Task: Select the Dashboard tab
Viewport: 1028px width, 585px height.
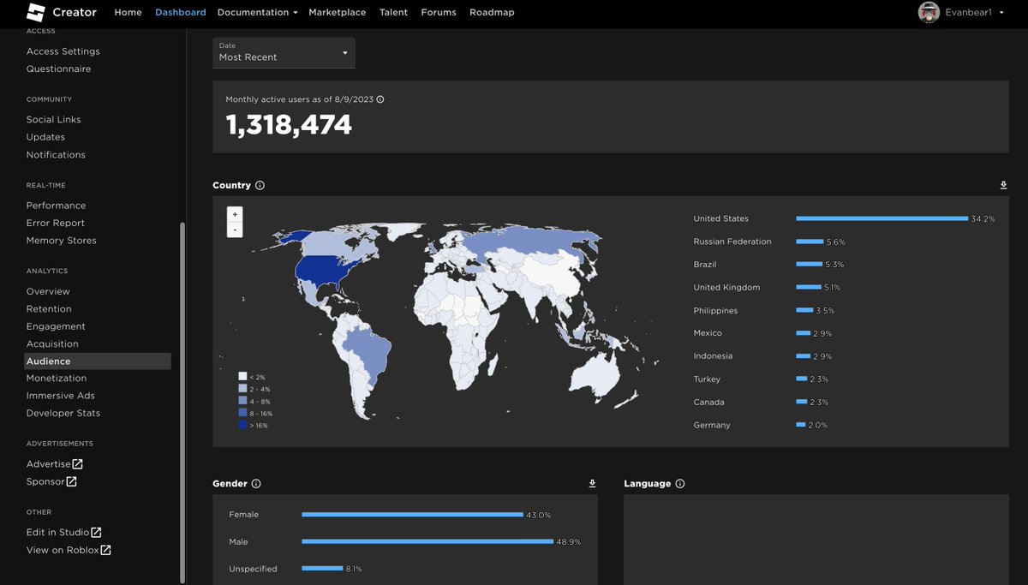Action: [x=181, y=12]
